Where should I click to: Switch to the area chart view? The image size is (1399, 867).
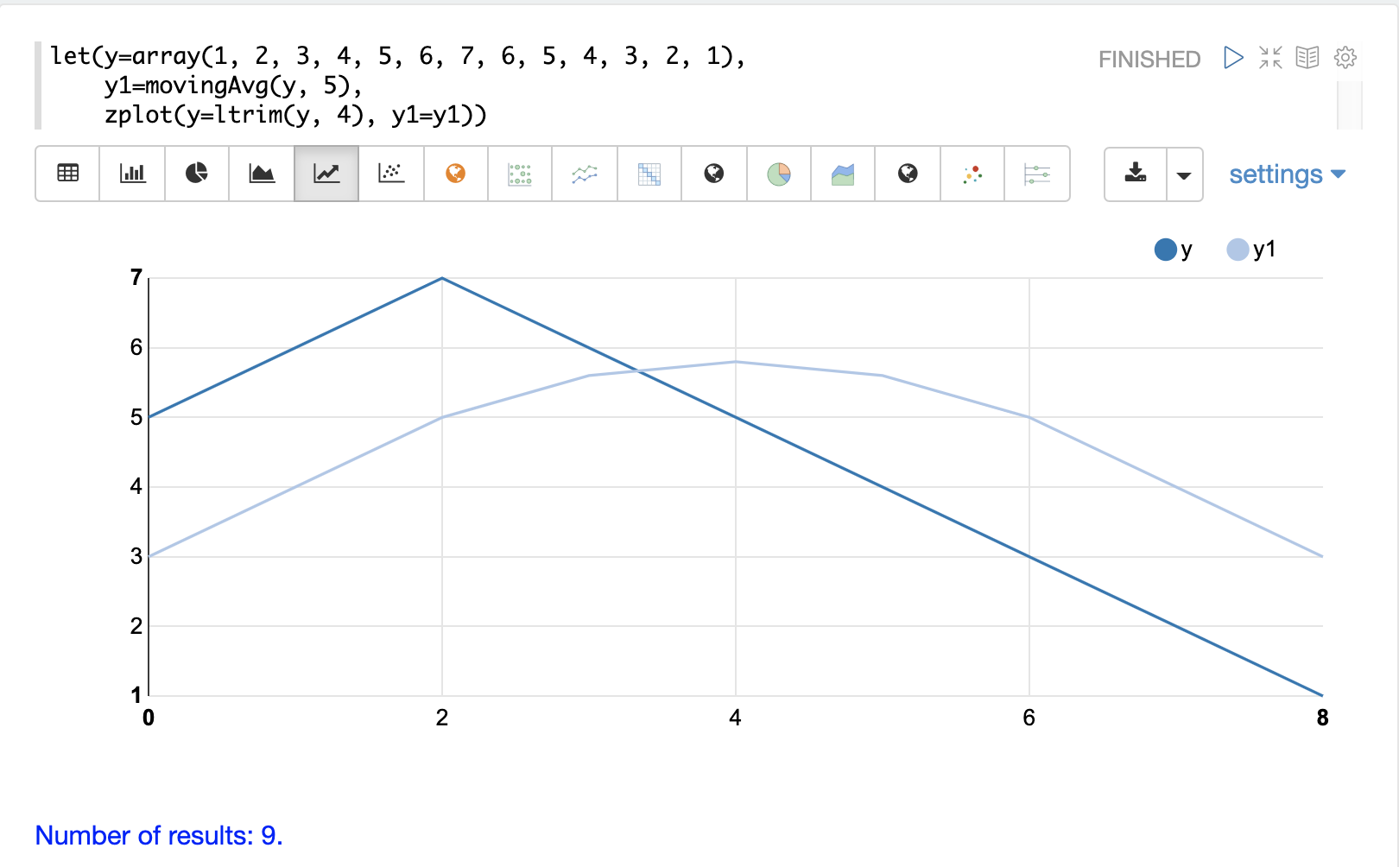tap(262, 174)
